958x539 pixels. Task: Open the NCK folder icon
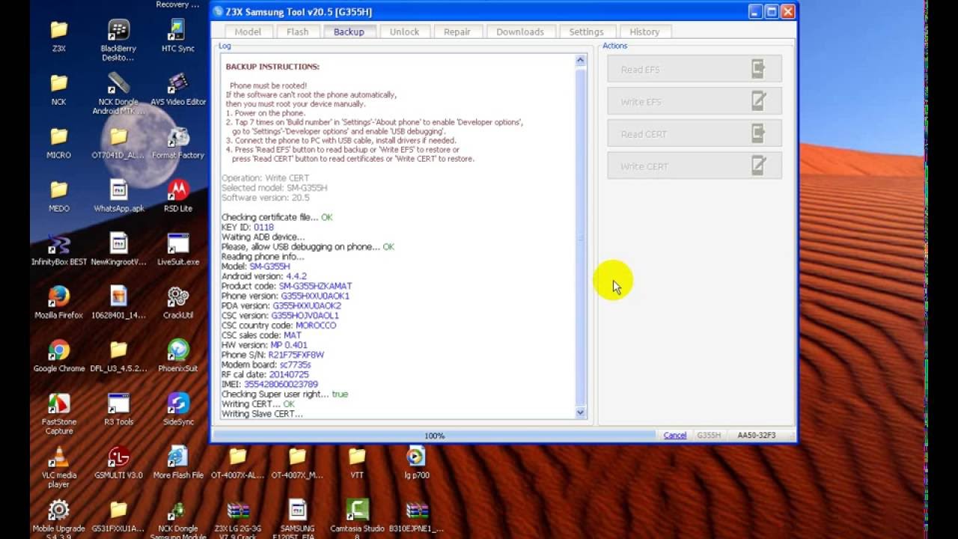(58, 89)
